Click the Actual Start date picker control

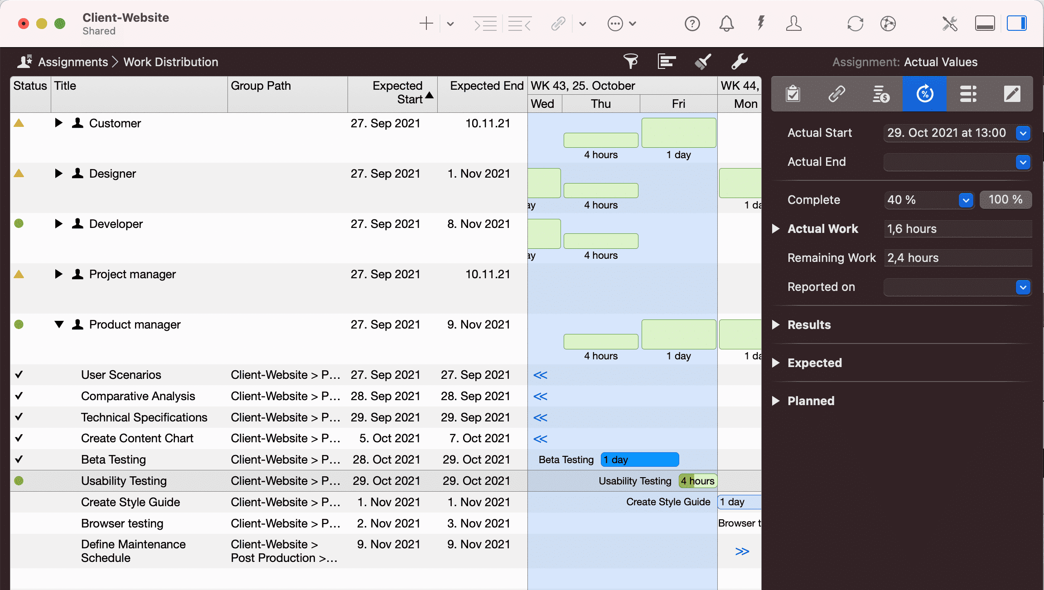[x=1023, y=133]
